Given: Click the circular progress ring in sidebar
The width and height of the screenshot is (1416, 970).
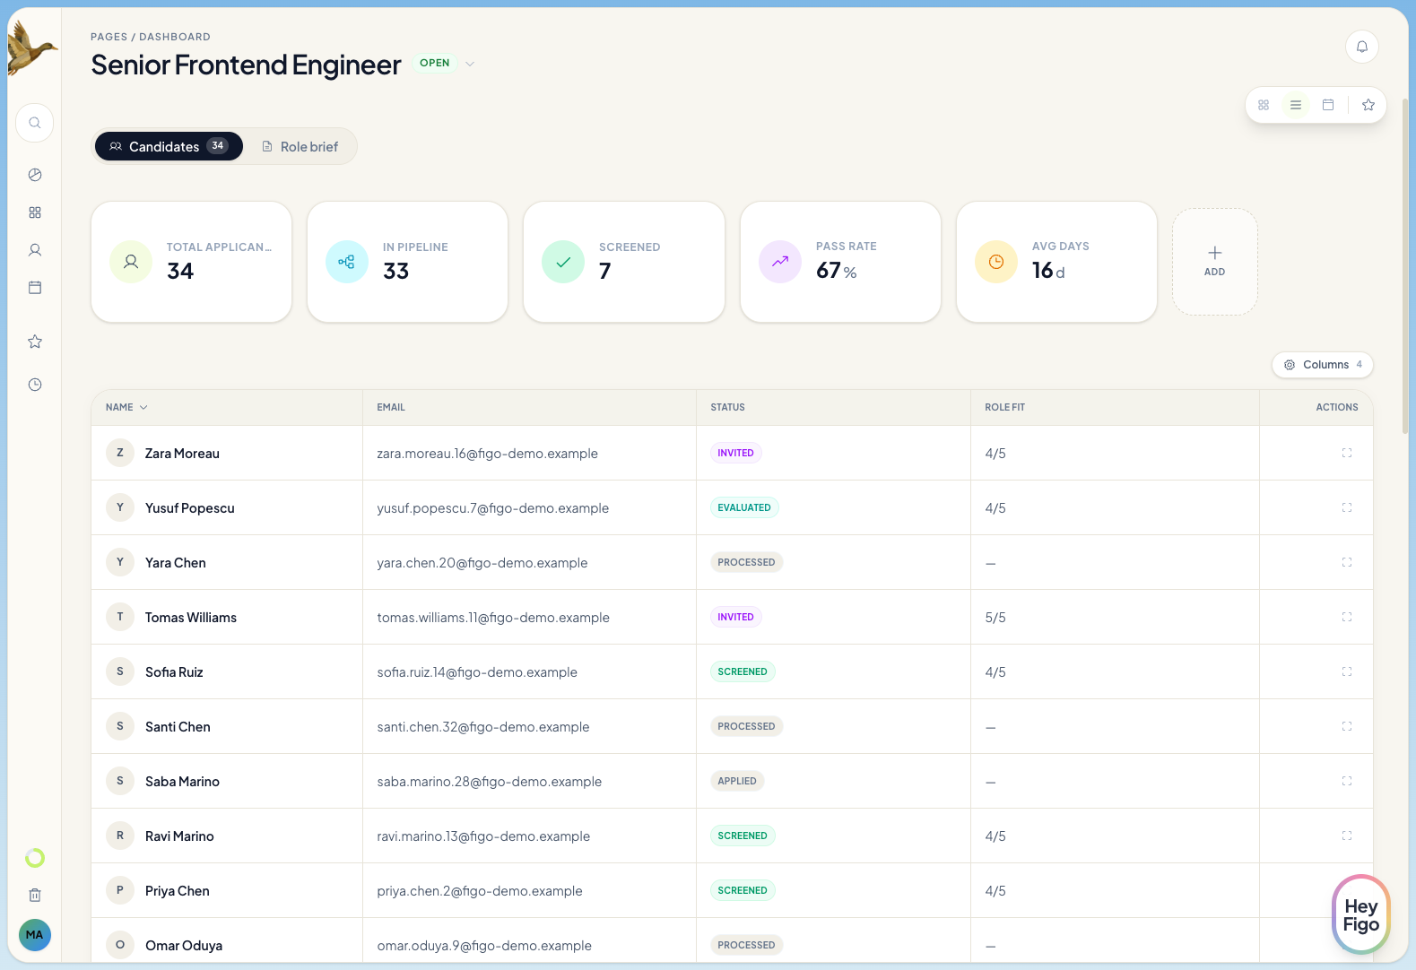Looking at the screenshot, I should pyautogui.click(x=35, y=858).
